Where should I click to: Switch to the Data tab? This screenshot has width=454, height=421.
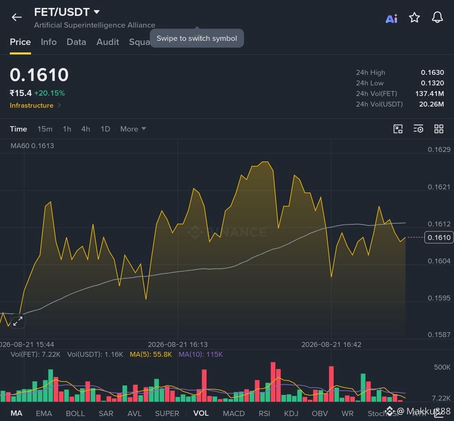pos(76,42)
